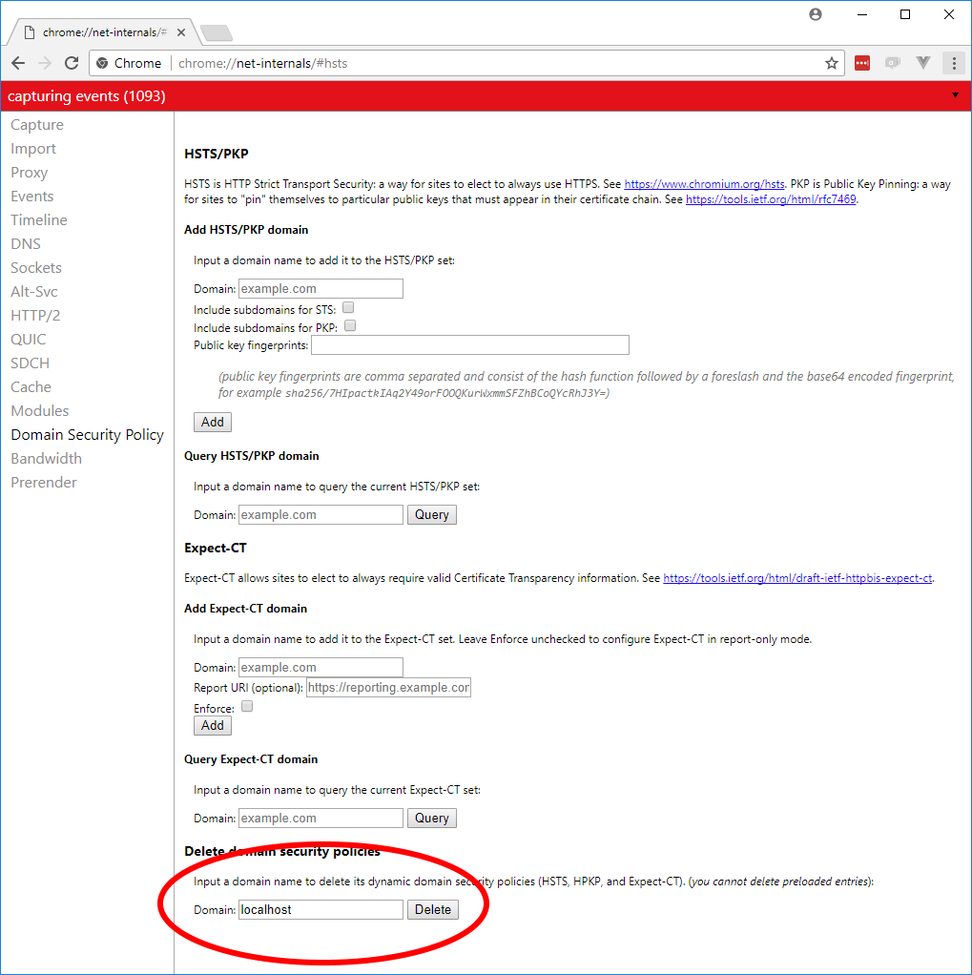Click the capturing events (1093) status text
The image size is (972, 975).
point(87,95)
